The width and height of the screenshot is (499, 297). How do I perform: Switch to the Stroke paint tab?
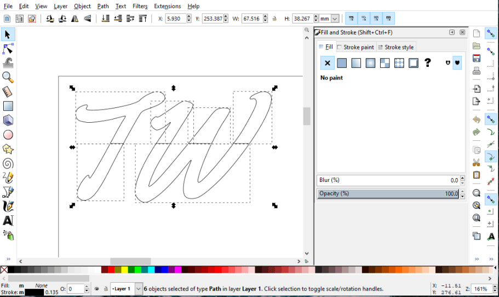[355, 47]
